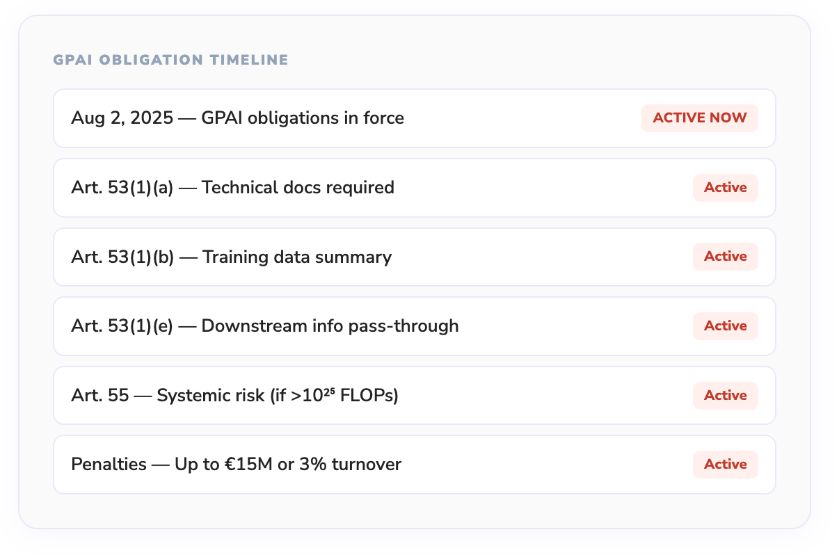Screen dimensions: 839x555
Task: Click the Active badge for Downstream info row
Action: click(725, 325)
